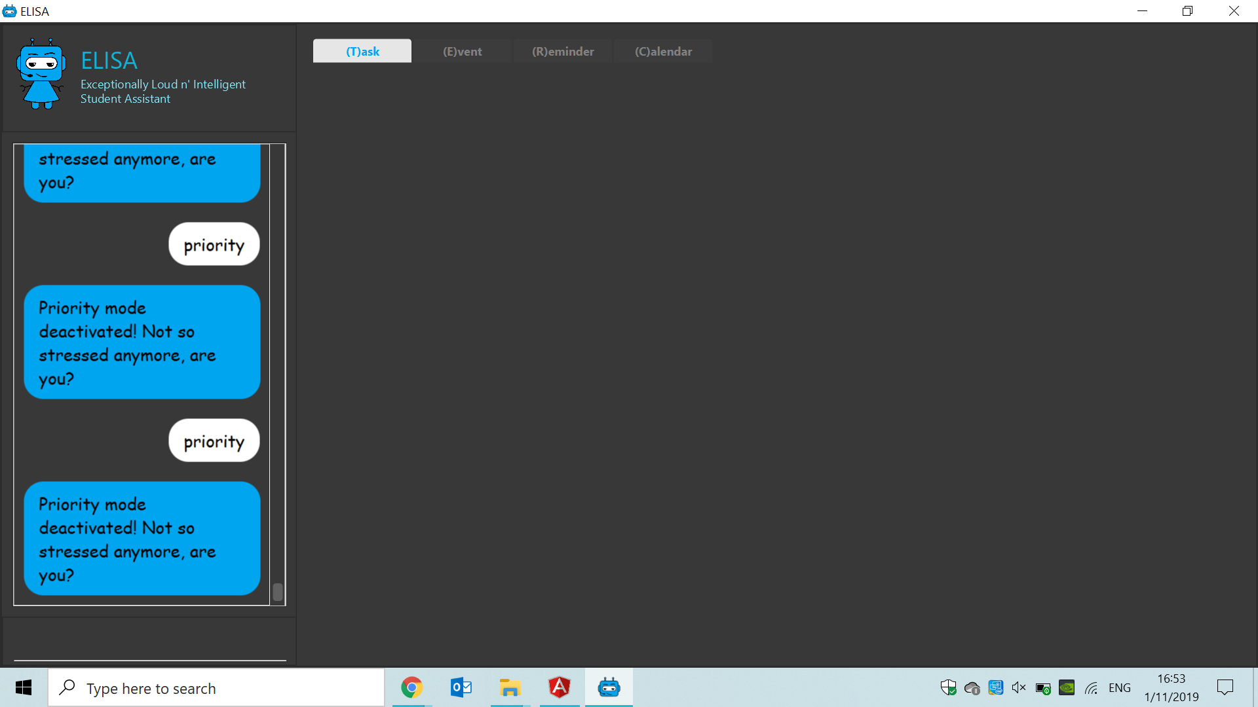Switch to the (C)alendar tab
The width and height of the screenshot is (1258, 707).
[663, 51]
